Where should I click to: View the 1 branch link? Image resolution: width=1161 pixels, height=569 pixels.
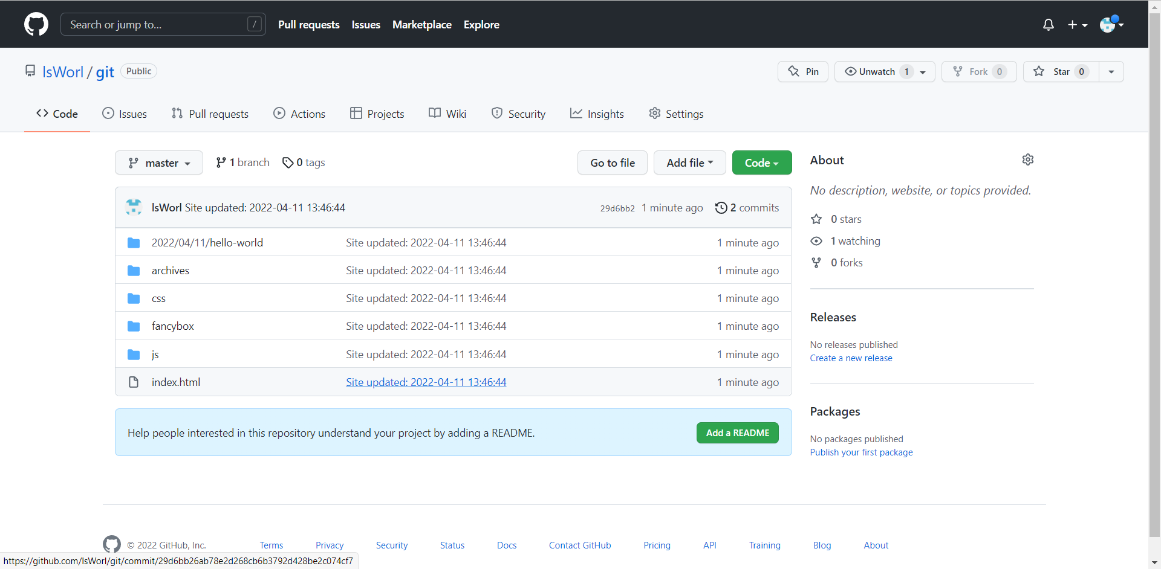242,162
